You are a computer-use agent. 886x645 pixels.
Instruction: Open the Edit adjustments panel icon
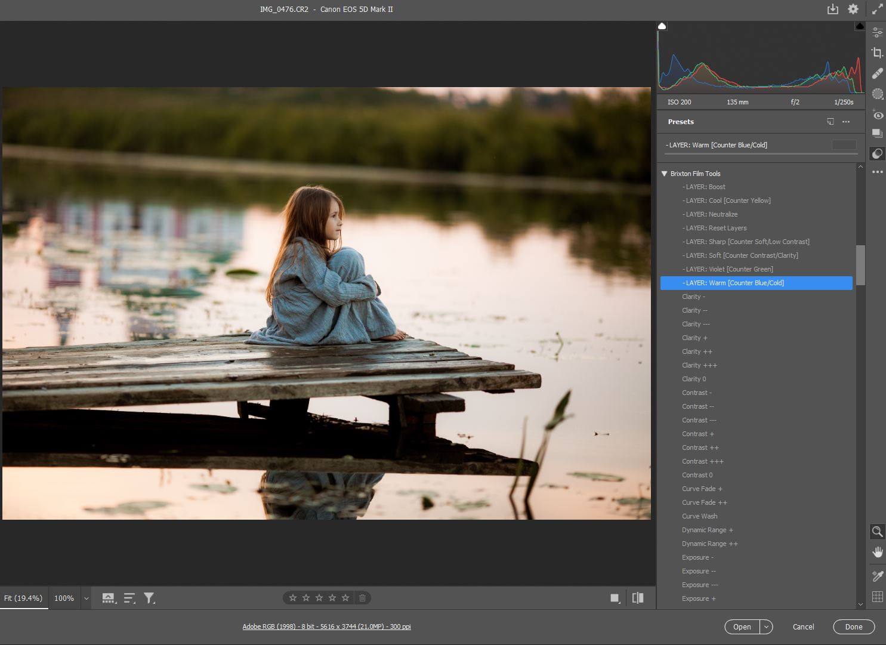tap(877, 33)
